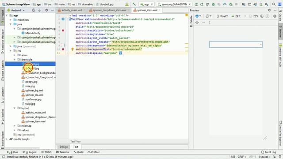Open the Terminal tool window

pos(63,152)
